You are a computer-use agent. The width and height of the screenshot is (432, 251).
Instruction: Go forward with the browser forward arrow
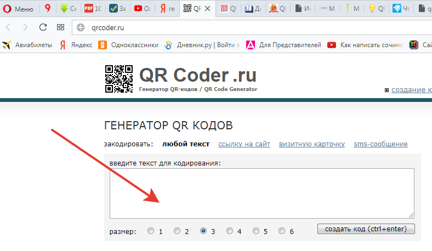point(25,27)
